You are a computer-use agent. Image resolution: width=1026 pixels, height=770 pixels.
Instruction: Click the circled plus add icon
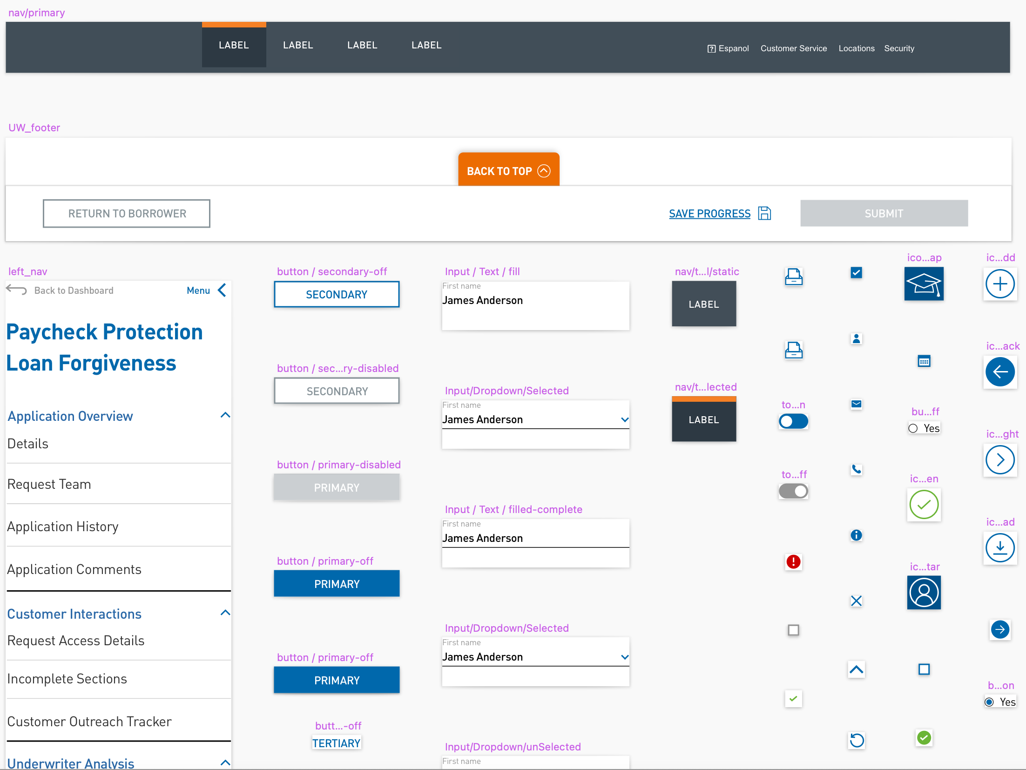coord(1000,284)
